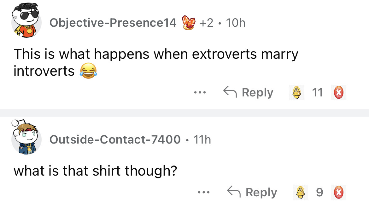Downvote the comment with 9 points
Screen dimensions: 369x207
pos(339,192)
